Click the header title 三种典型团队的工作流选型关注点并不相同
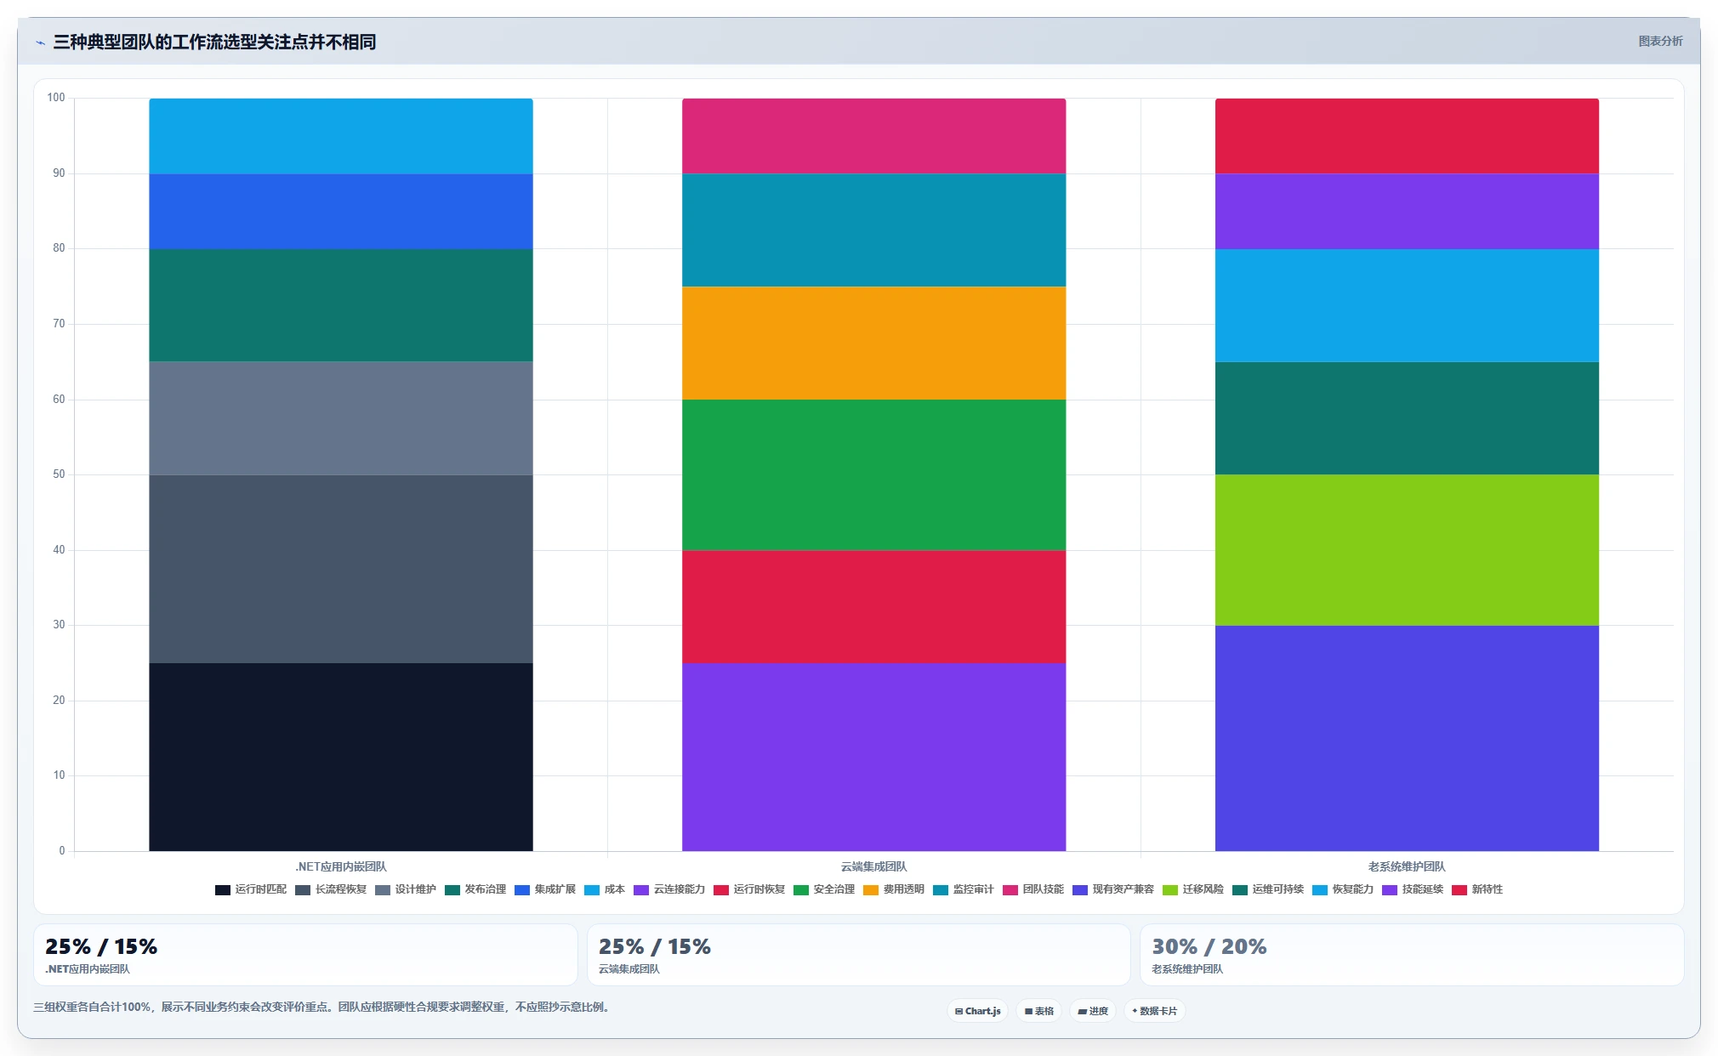The height and width of the screenshot is (1056, 1718). tap(214, 42)
